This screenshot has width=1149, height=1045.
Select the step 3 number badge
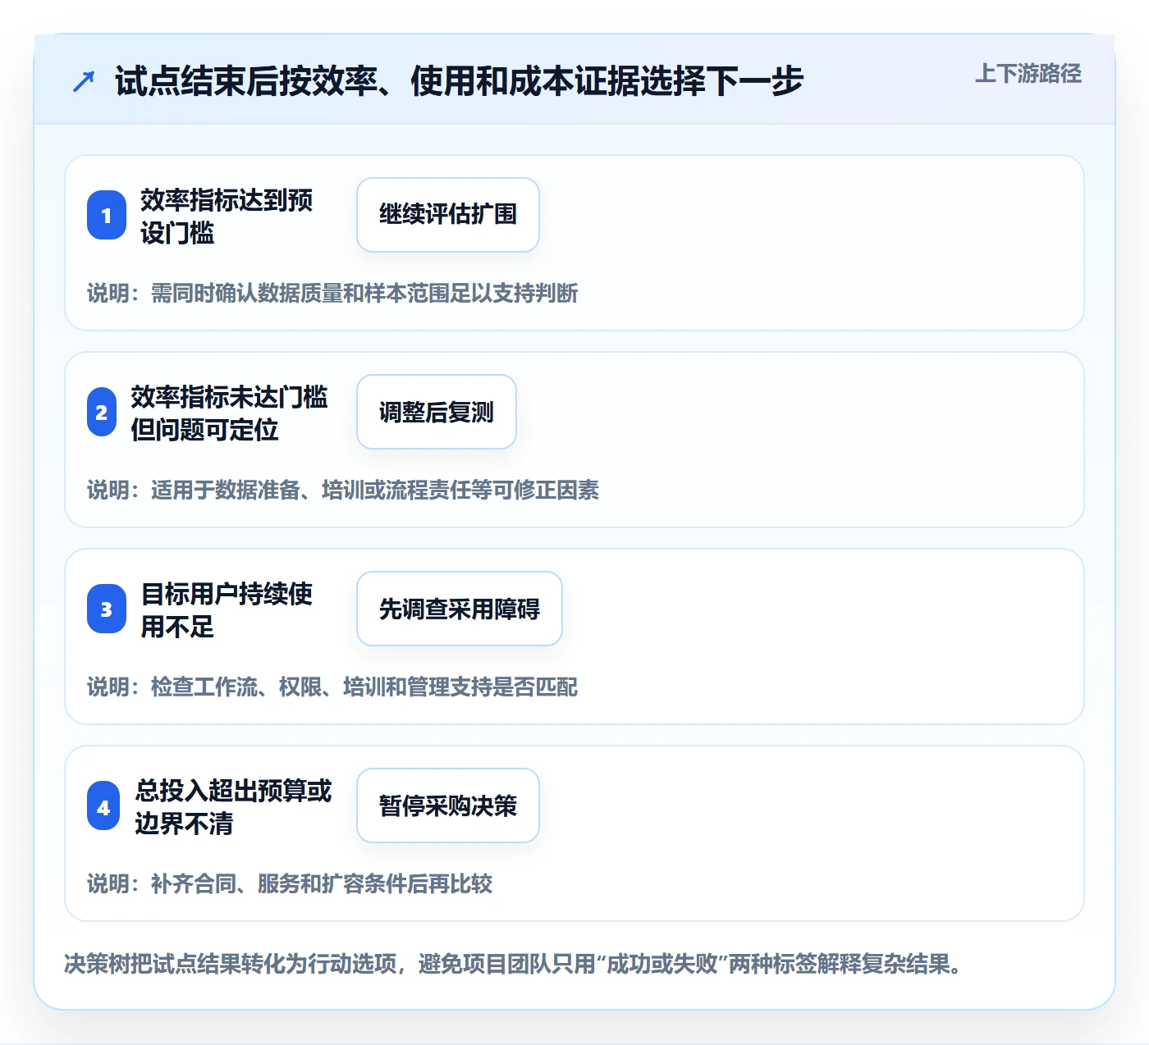[107, 609]
